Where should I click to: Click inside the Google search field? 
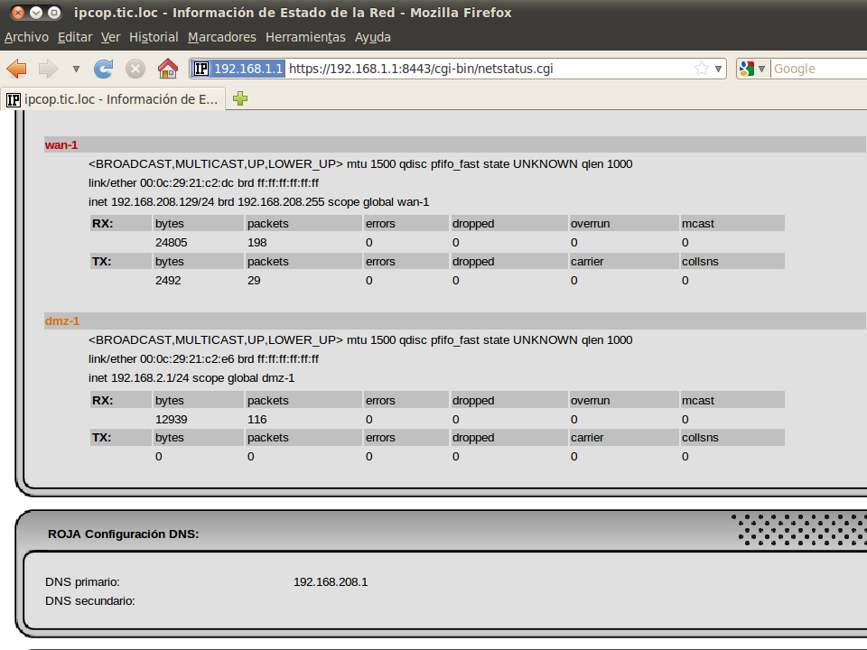(817, 69)
